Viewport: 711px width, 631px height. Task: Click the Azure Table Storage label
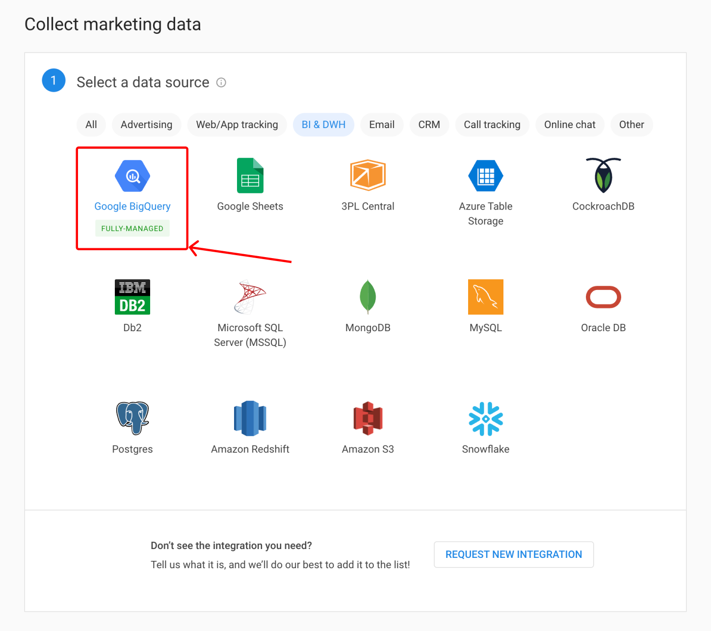click(486, 213)
